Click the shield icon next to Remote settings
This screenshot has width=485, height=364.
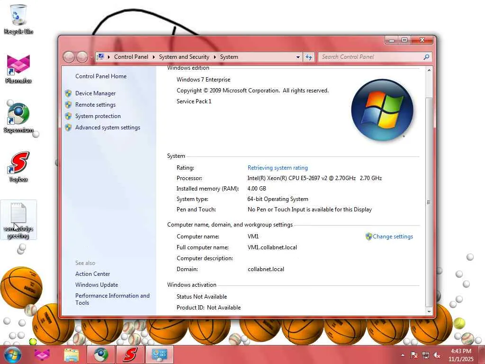click(x=68, y=105)
